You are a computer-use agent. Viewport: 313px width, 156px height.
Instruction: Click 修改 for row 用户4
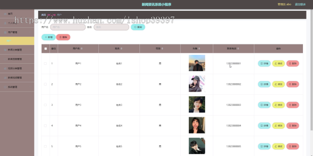pyautogui.click(x=279, y=126)
